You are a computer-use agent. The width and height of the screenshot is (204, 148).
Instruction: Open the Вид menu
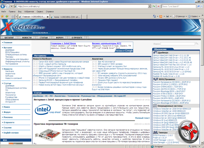click(20, 11)
